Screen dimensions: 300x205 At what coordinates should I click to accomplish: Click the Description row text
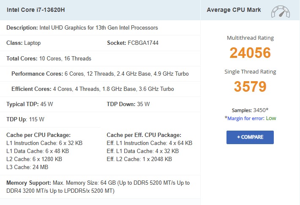coord(82,28)
